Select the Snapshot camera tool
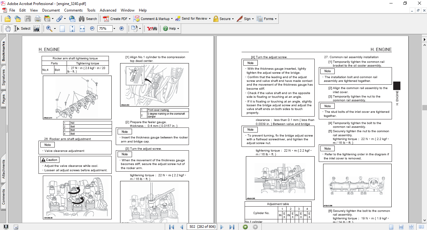 37,28
